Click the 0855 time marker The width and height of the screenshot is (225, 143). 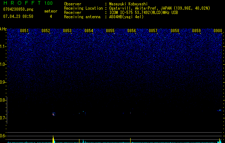coord(110,31)
